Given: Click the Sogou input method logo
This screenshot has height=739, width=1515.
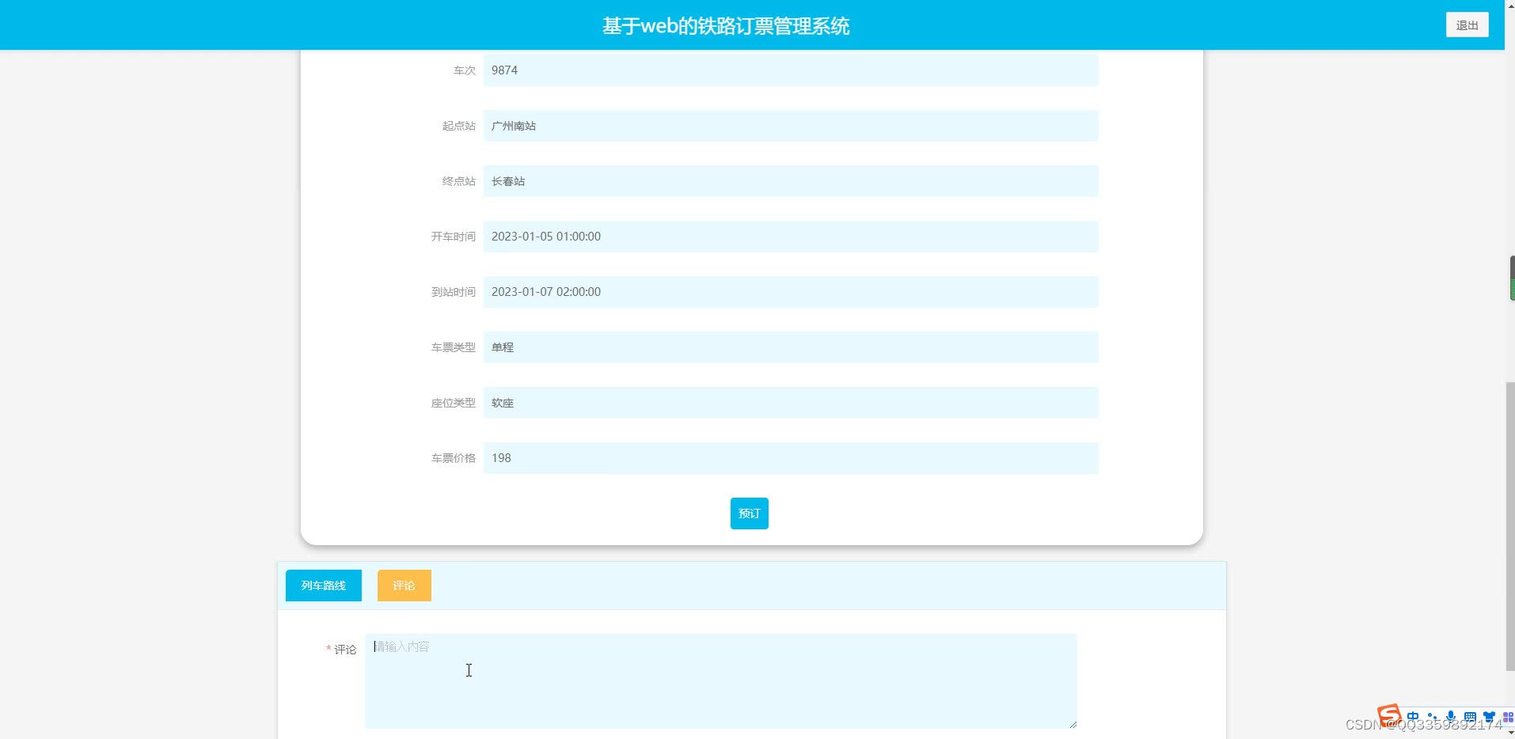Looking at the screenshot, I should pyautogui.click(x=1389, y=714).
